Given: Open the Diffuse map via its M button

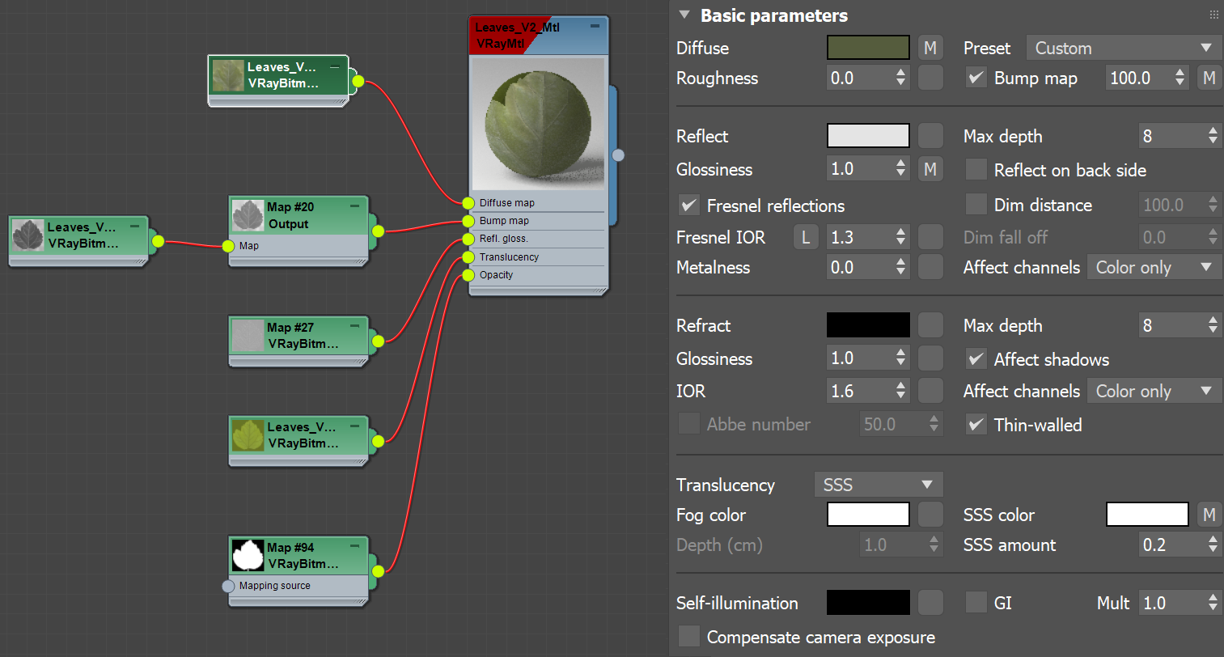Looking at the screenshot, I should [930, 47].
